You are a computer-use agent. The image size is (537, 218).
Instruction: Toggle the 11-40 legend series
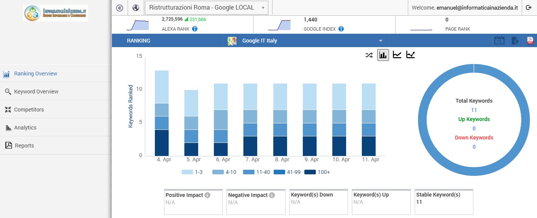click(256, 172)
